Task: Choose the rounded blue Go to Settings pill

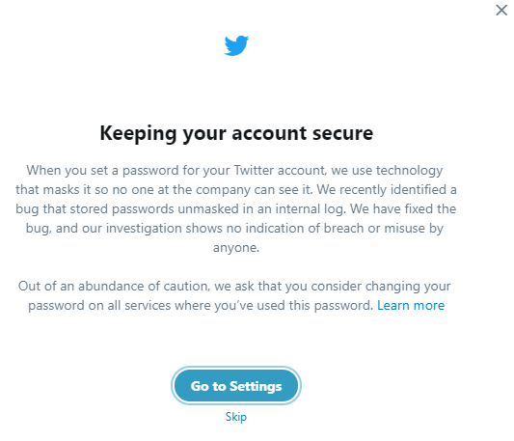Action: coord(236,386)
